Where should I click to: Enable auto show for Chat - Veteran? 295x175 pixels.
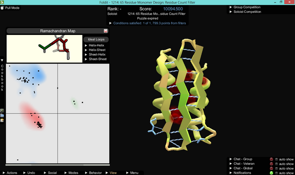(277, 164)
